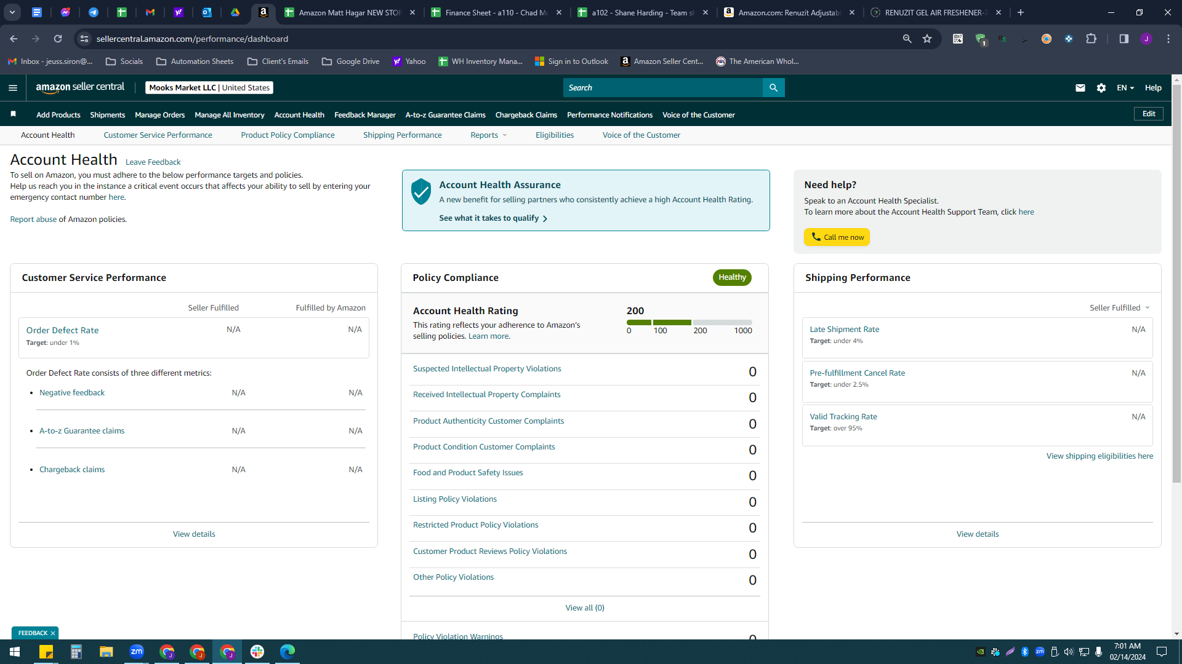Open Manage Orders in the favorites bar
The image size is (1182, 664).
(x=159, y=115)
